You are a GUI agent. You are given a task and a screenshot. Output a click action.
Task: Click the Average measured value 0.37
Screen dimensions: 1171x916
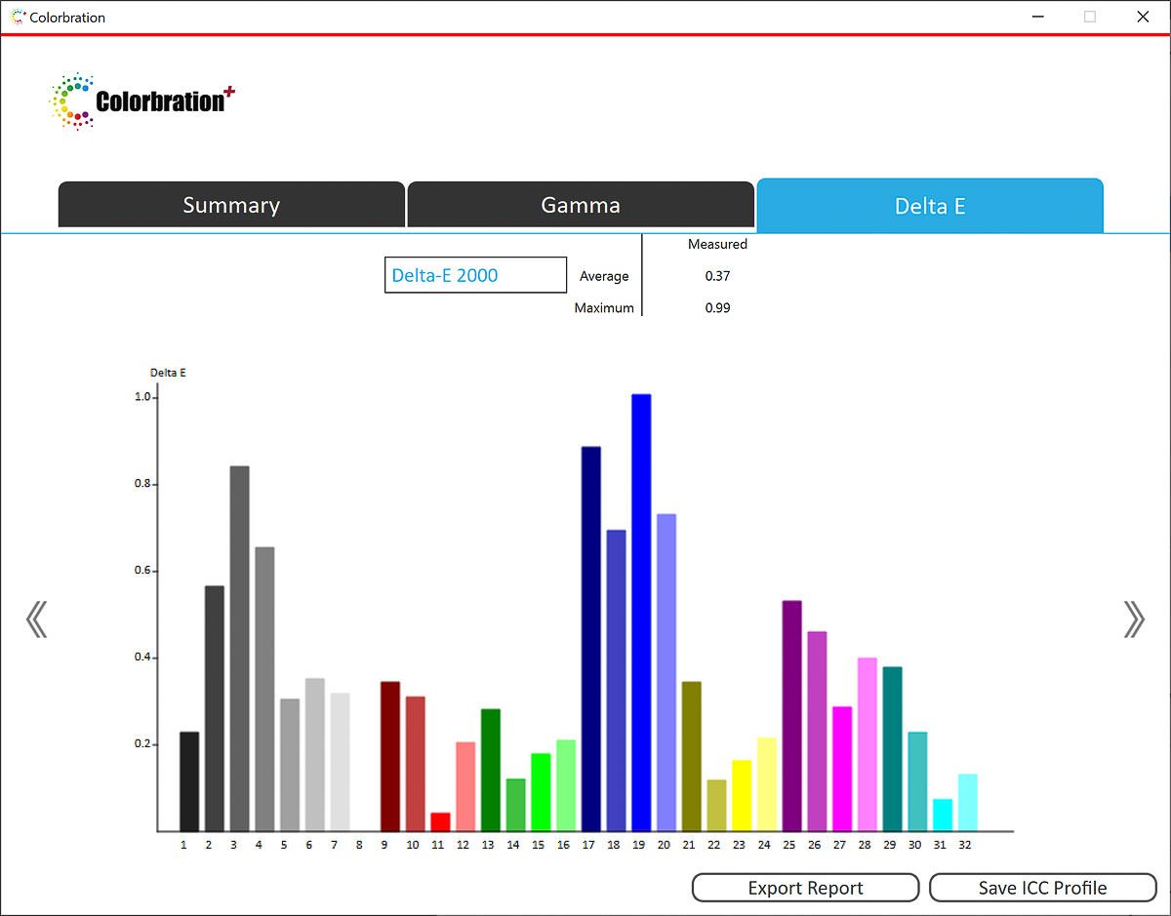[717, 276]
